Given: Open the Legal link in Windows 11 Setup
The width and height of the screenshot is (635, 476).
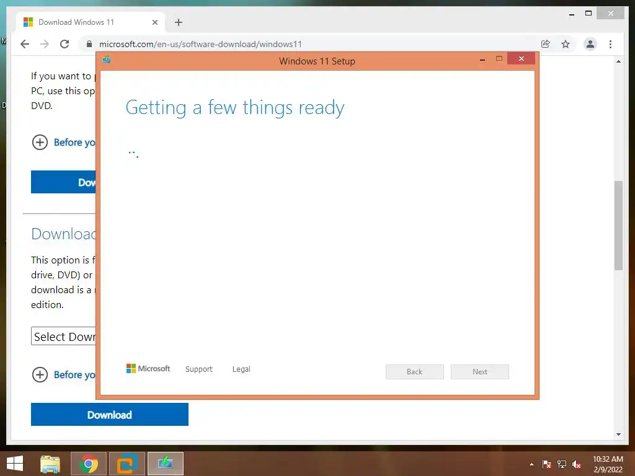Looking at the screenshot, I should [241, 369].
